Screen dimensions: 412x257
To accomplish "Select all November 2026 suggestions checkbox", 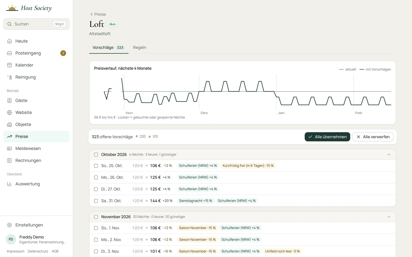I will click(96, 217).
